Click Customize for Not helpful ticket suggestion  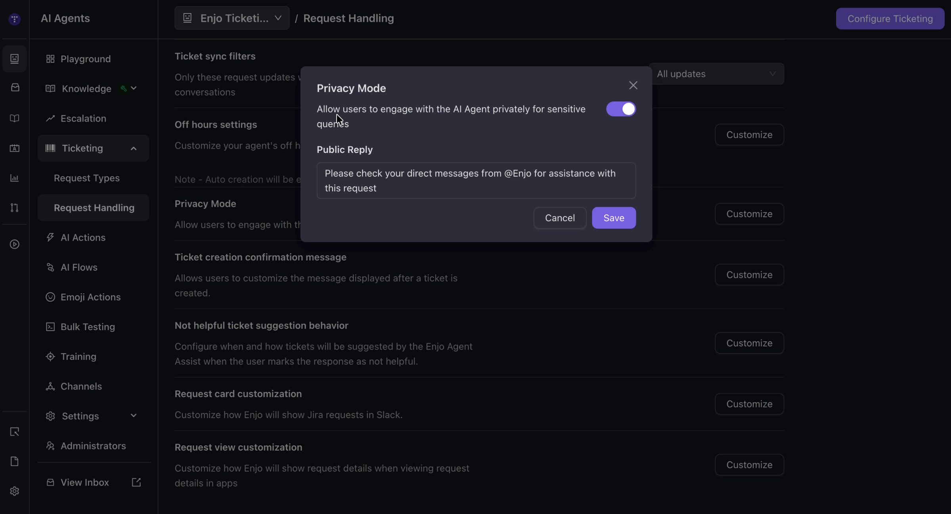click(749, 343)
